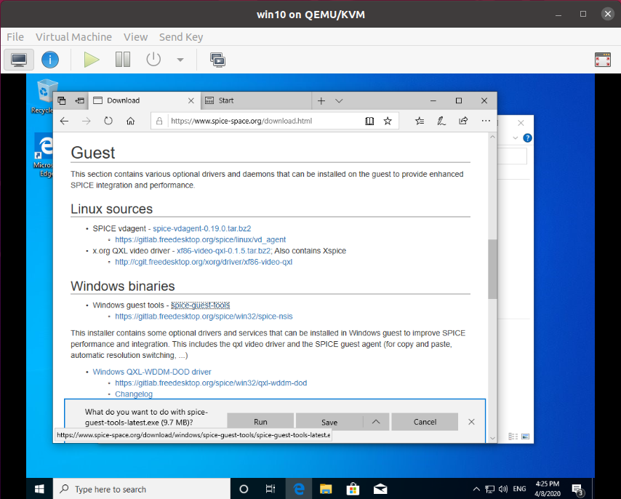The width and height of the screenshot is (621, 499).
Task: Open the Virtual Machine menu
Action: tap(73, 37)
